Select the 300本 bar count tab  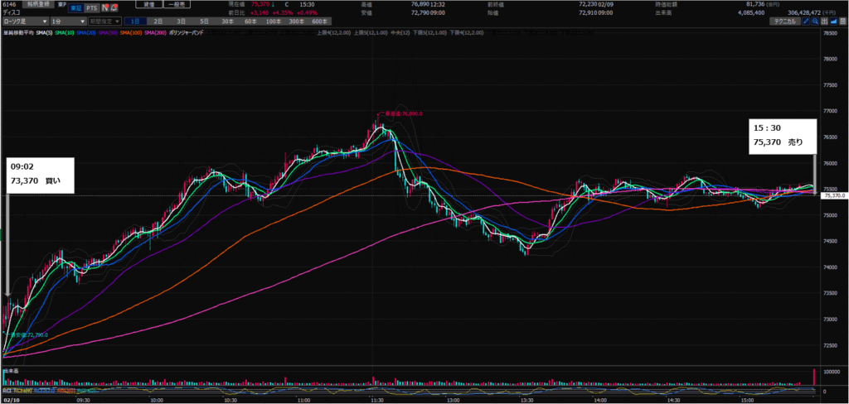[295, 20]
